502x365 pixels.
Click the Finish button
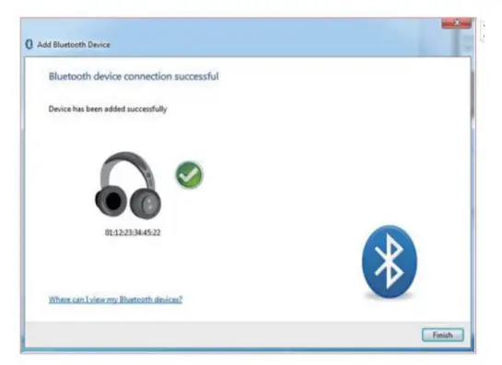click(x=442, y=335)
